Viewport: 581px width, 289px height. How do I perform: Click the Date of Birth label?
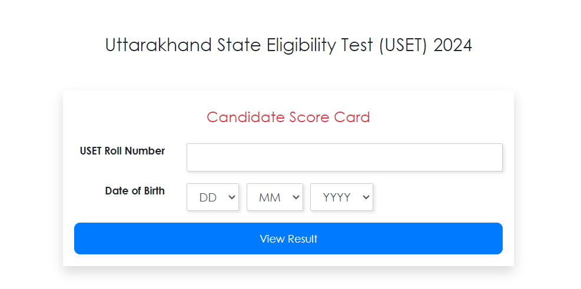click(135, 191)
